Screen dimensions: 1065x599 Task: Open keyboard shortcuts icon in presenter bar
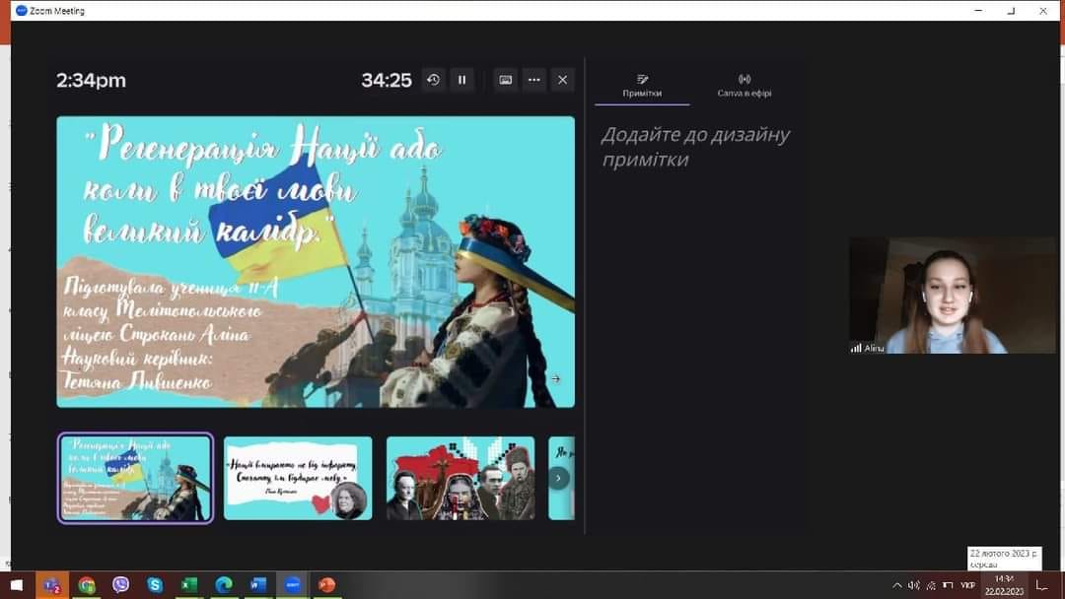tap(505, 80)
